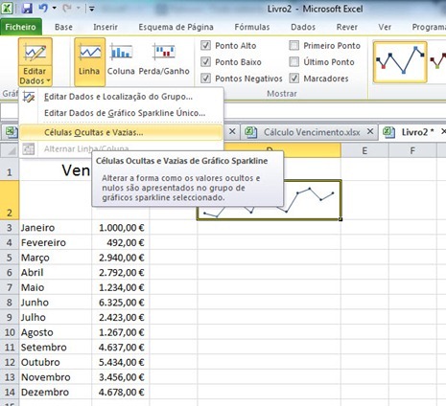446x406 pixels.
Task: Select the blue sparkline style swatch
Action: [400, 61]
